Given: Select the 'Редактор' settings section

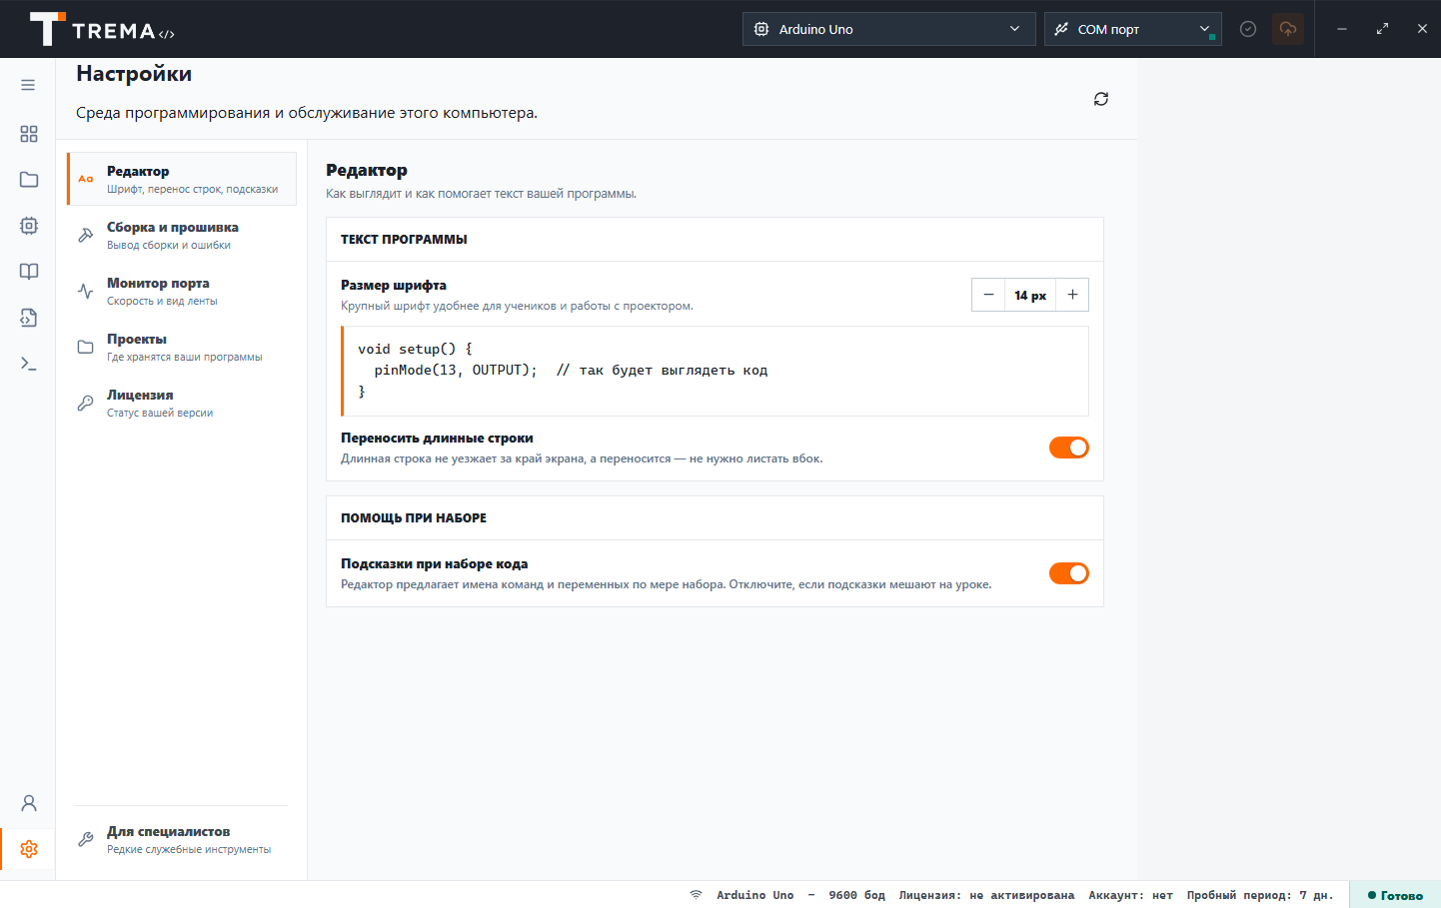Looking at the screenshot, I should coord(182,179).
